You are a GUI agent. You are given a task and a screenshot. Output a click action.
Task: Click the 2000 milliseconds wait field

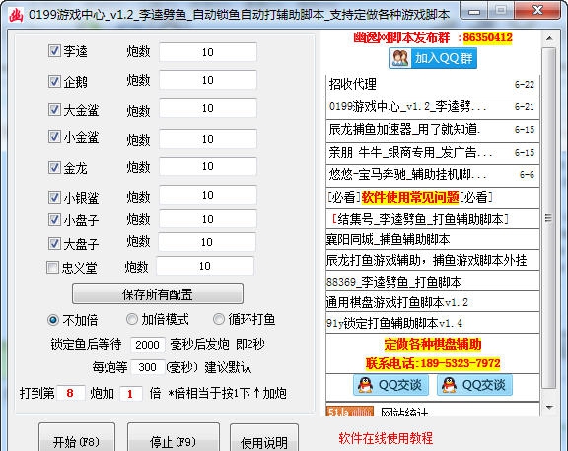click(148, 345)
